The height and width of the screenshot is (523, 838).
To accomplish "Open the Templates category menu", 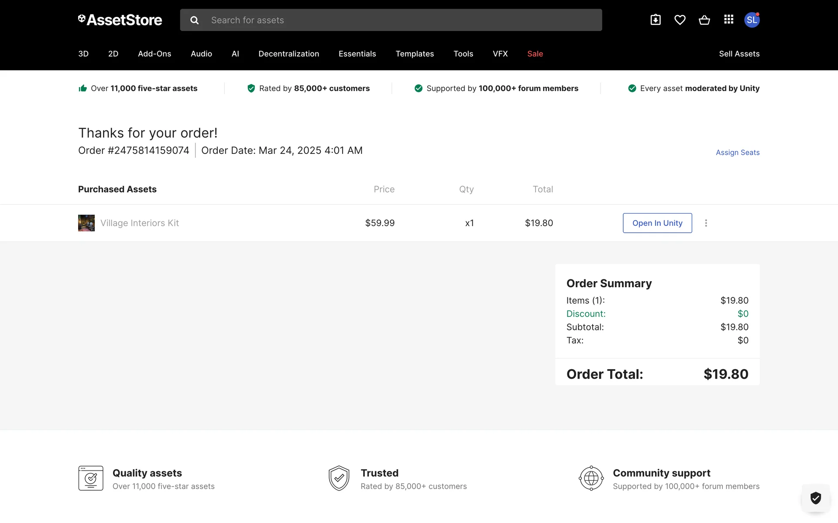I will tap(415, 54).
